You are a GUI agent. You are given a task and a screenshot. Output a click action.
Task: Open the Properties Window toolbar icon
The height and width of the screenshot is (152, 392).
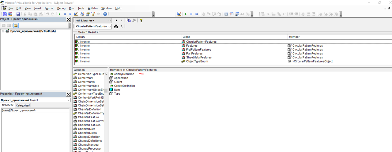[x=88, y=14]
